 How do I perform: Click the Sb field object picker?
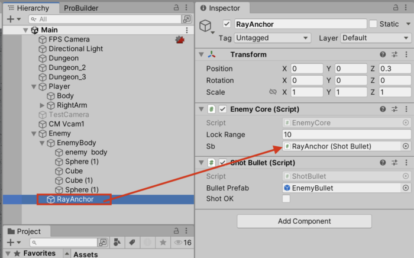(406, 146)
